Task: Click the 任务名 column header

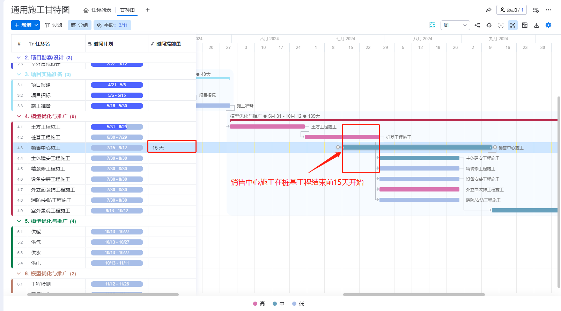Action: pos(56,44)
